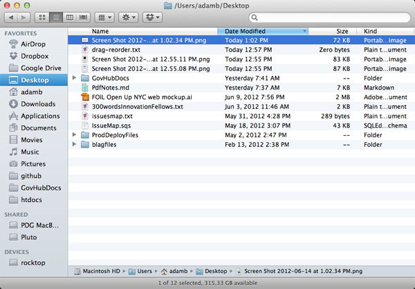Open Documents in the sidebar

[x=34, y=128]
